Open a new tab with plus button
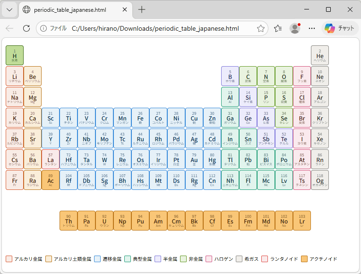The height and width of the screenshot is (274, 361). coord(142,9)
